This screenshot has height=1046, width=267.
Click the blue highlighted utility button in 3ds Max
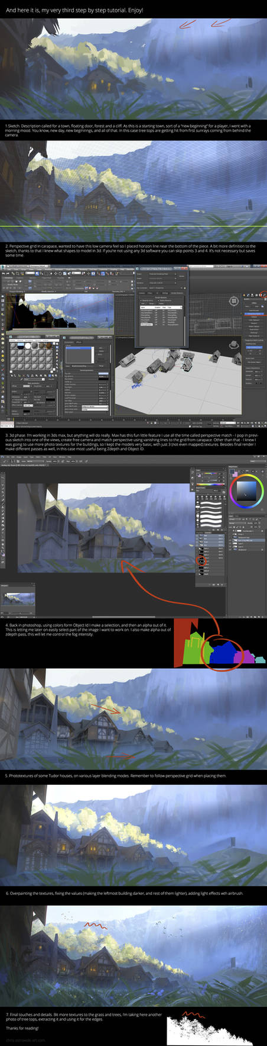[254, 313]
